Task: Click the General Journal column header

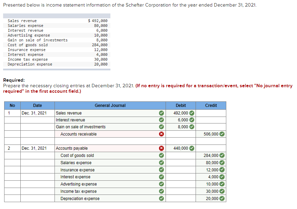Action: [110, 106]
